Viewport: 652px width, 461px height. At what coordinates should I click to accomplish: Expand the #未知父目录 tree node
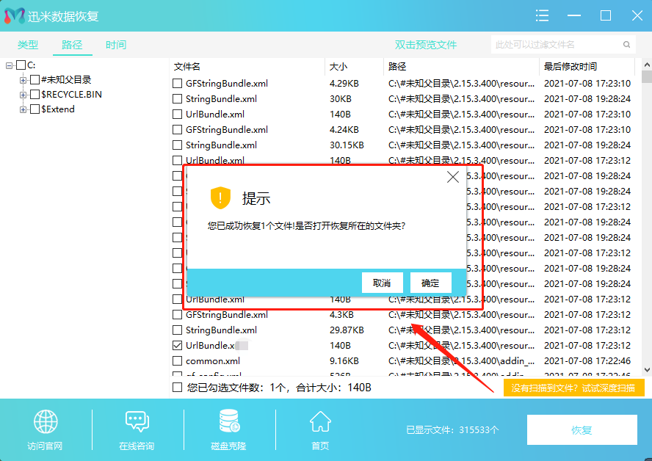pos(23,80)
